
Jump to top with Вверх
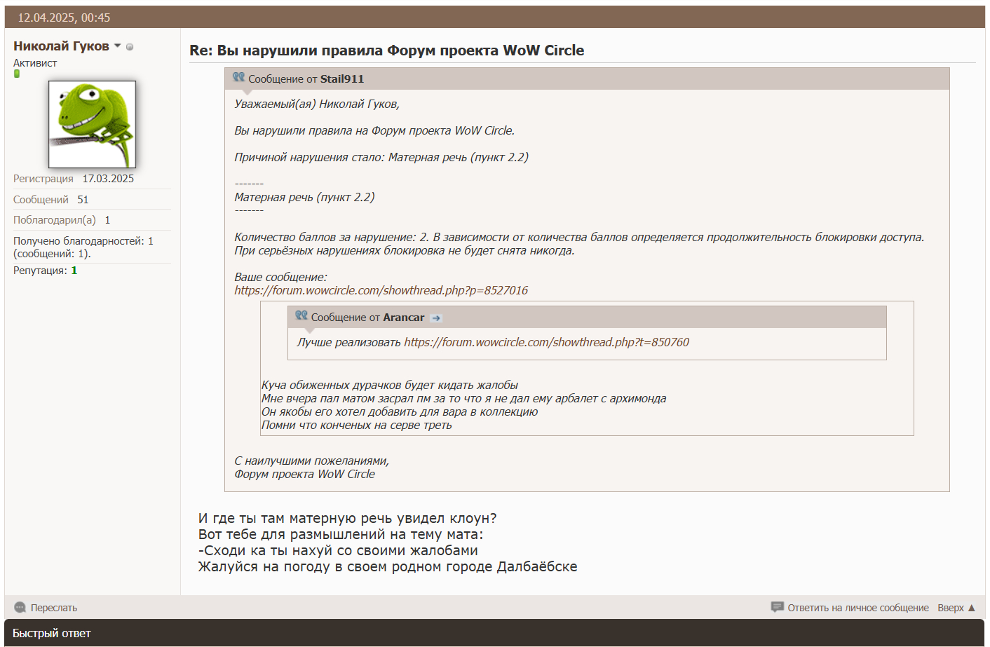coord(950,608)
